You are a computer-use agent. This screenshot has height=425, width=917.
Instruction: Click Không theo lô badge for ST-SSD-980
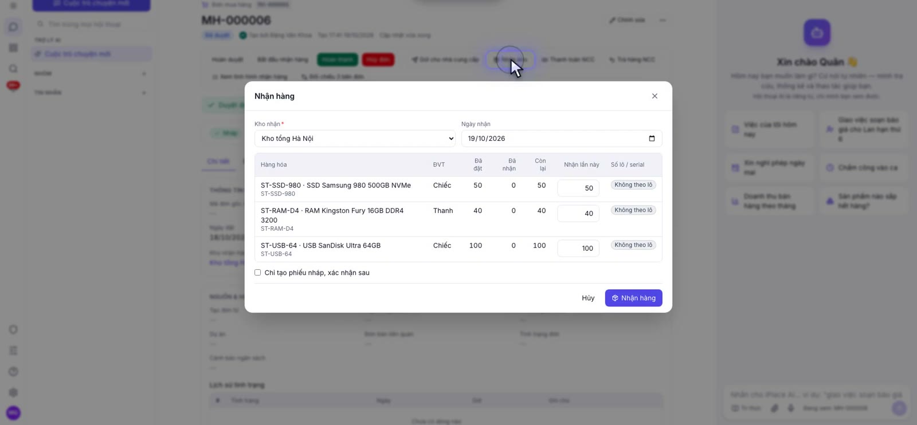[x=633, y=185]
